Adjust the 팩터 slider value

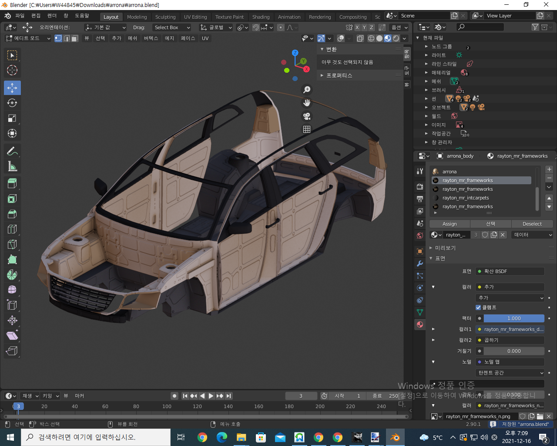pyautogui.click(x=513, y=318)
